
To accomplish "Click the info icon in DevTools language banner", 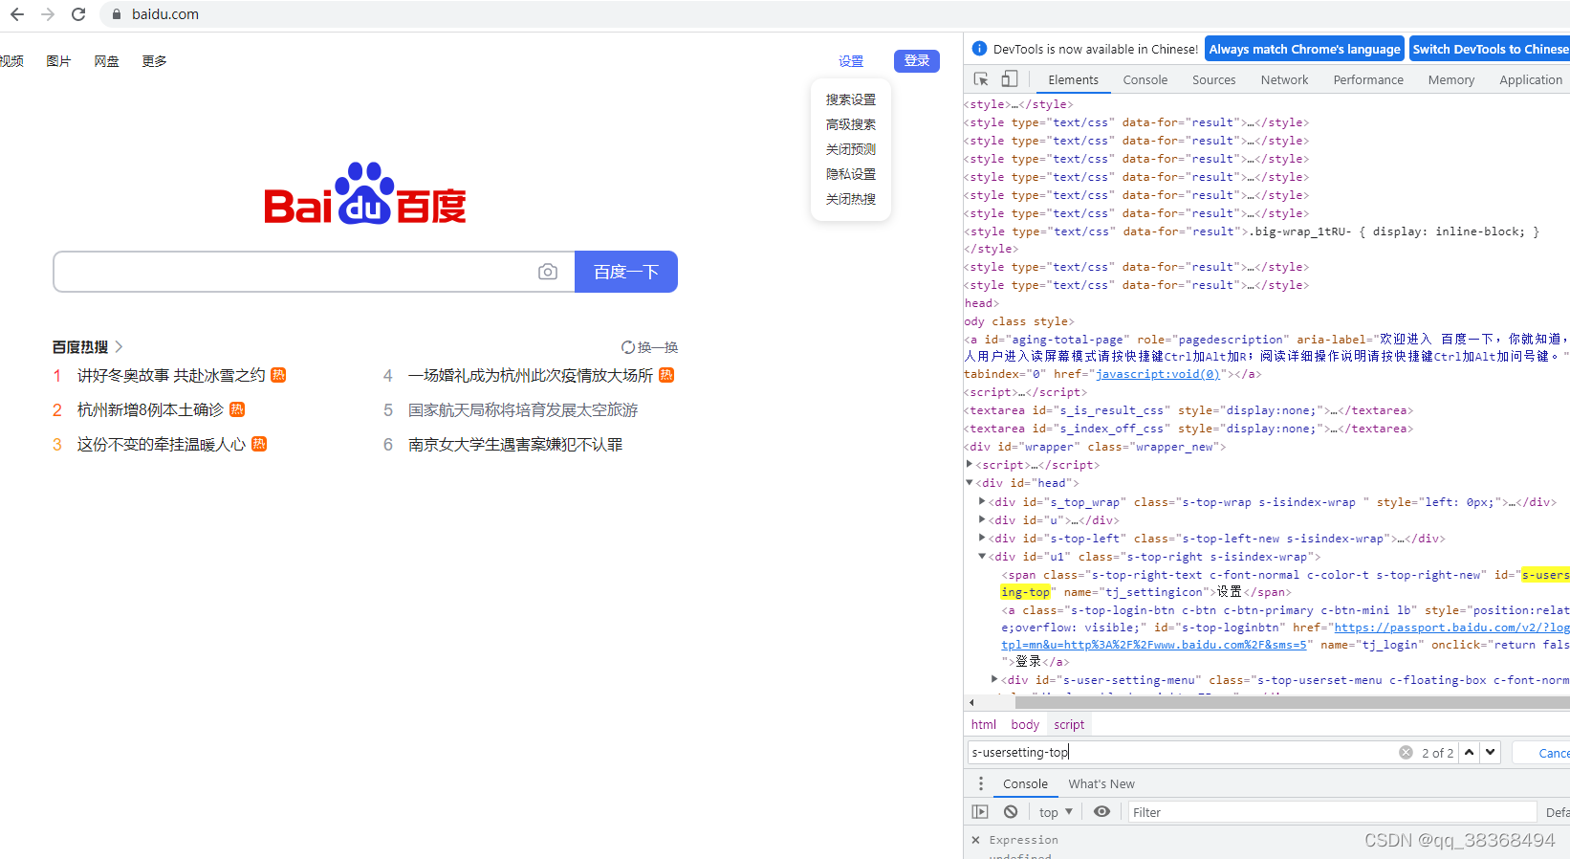I will tap(979, 49).
